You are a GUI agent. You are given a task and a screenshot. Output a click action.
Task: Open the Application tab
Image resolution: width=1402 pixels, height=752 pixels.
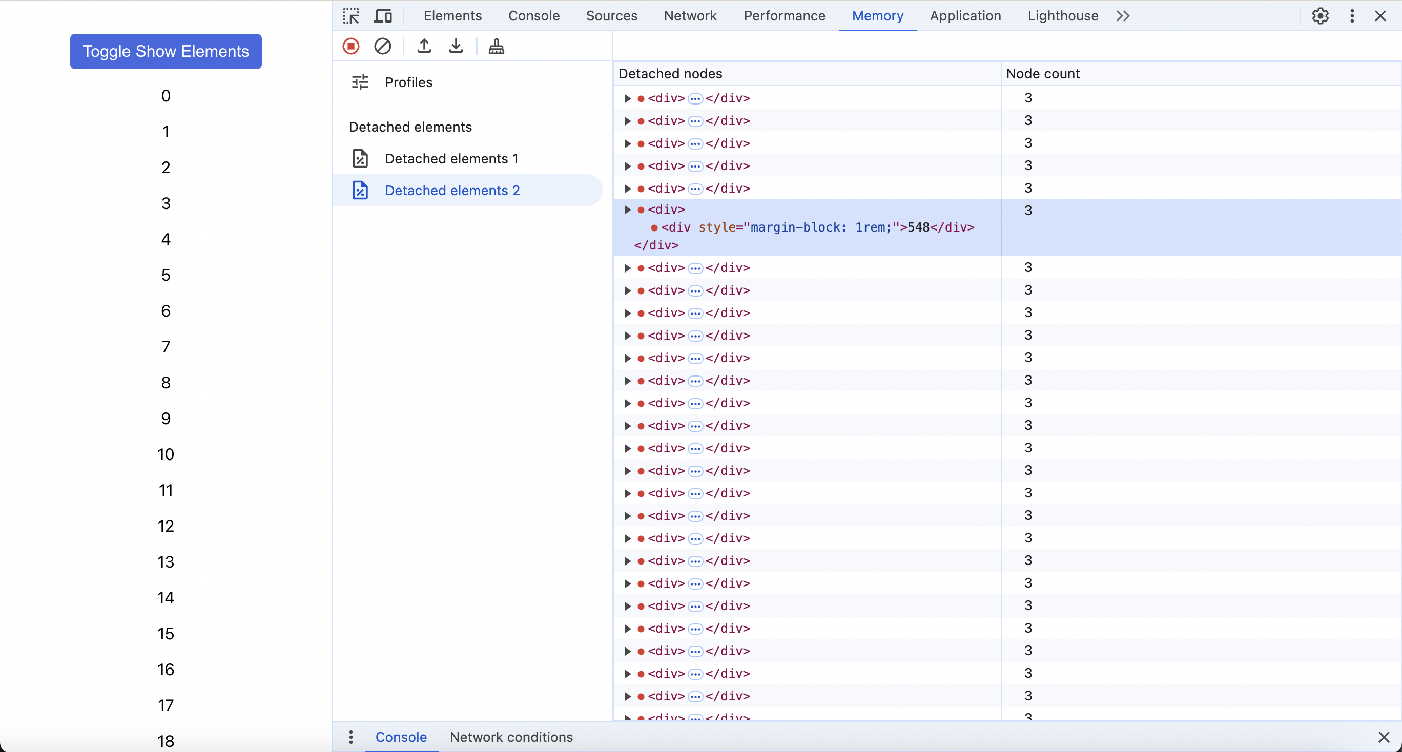coord(965,16)
